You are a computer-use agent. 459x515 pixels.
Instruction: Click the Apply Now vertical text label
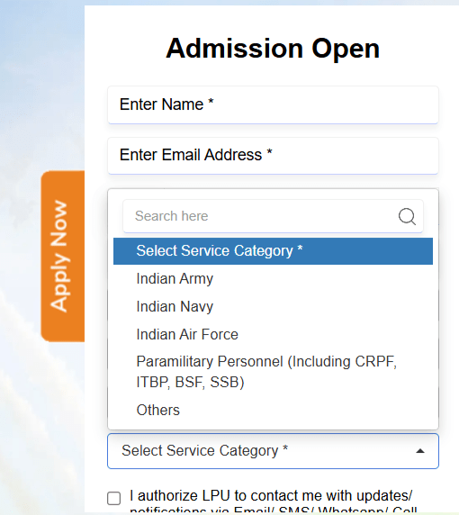[59, 257]
